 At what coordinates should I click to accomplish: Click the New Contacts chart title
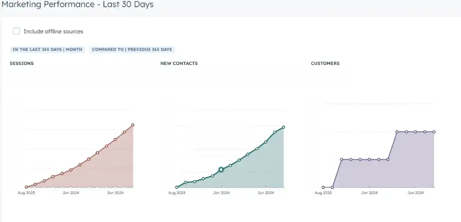tap(179, 63)
